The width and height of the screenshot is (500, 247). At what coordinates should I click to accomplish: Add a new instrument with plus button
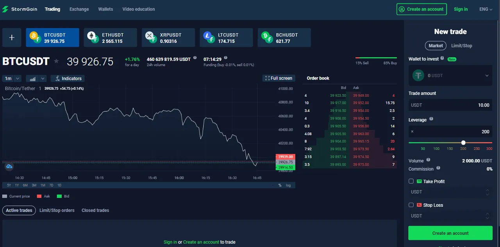(12, 37)
